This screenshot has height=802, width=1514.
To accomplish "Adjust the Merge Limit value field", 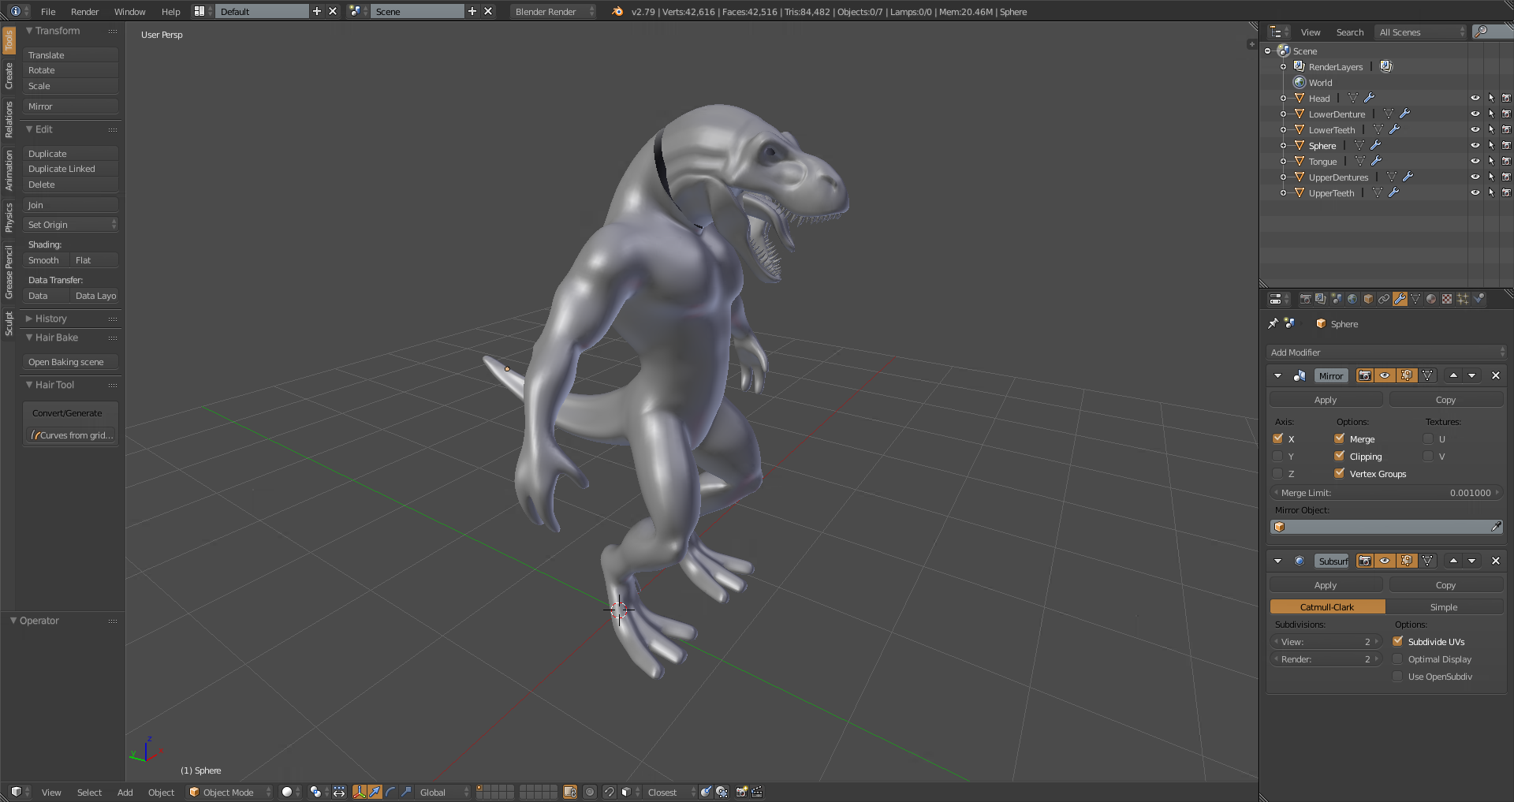I will coord(1385,493).
